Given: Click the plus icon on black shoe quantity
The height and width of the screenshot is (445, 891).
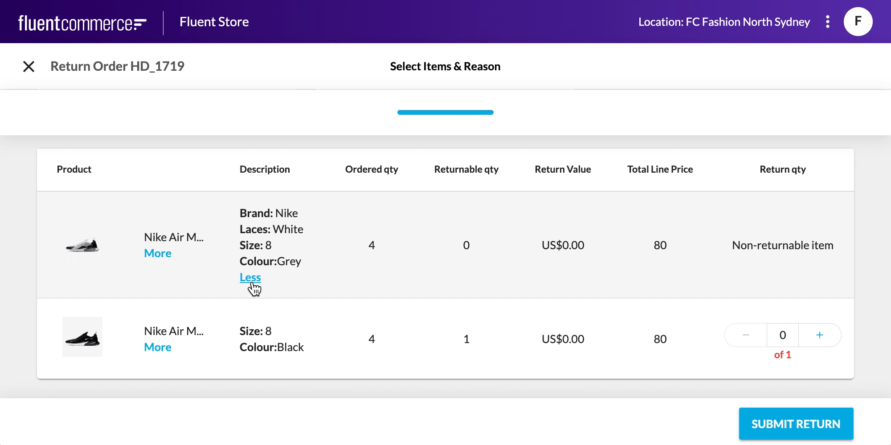Looking at the screenshot, I should tap(820, 335).
